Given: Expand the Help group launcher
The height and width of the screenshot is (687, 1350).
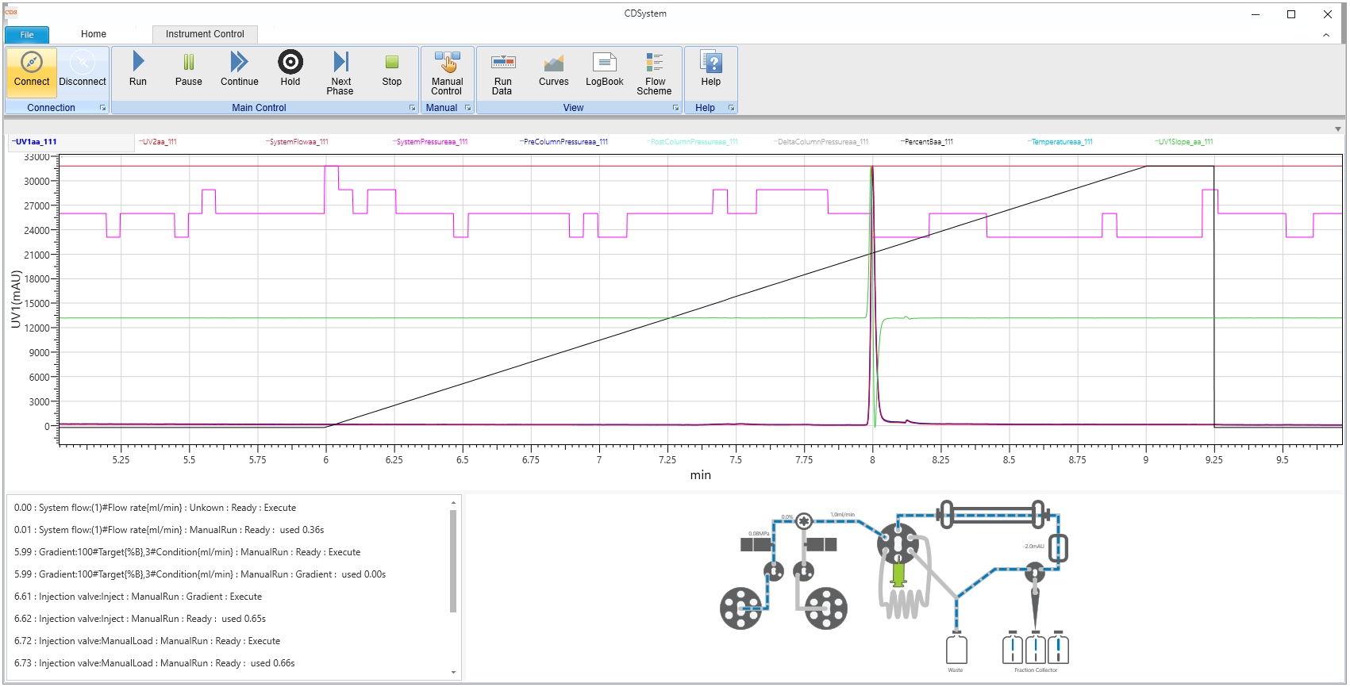Looking at the screenshot, I should (731, 108).
